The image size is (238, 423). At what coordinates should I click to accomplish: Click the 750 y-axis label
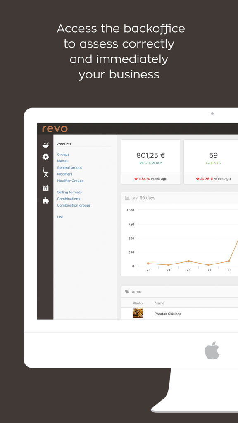(131, 224)
